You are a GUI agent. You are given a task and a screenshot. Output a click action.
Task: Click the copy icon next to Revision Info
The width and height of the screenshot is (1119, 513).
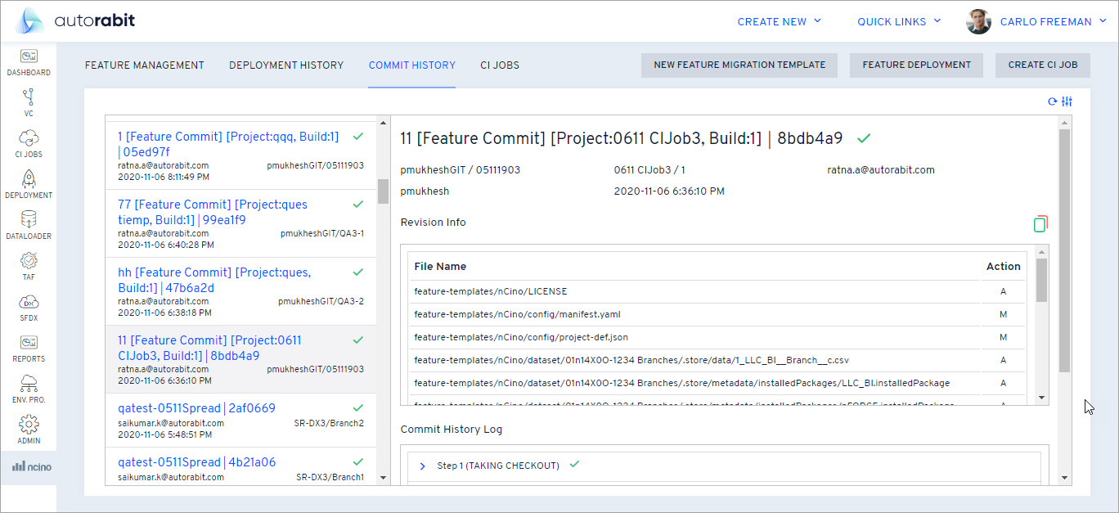pyautogui.click(x=1040, y=223)
